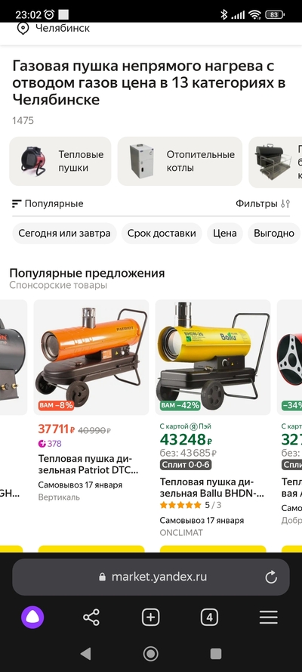Reload page using the refresh icon
This screenshot has width=302, height=672.
coord(271,578)
